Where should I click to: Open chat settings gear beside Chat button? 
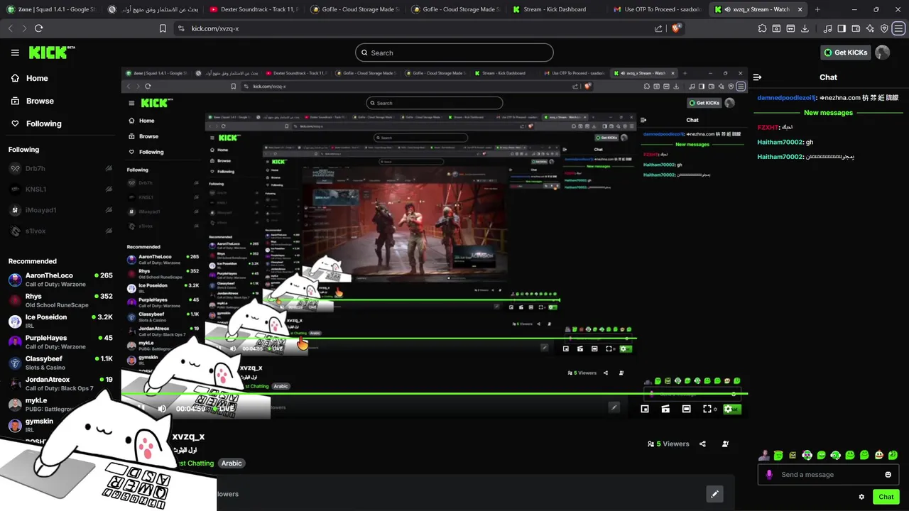tap(861, 497)
